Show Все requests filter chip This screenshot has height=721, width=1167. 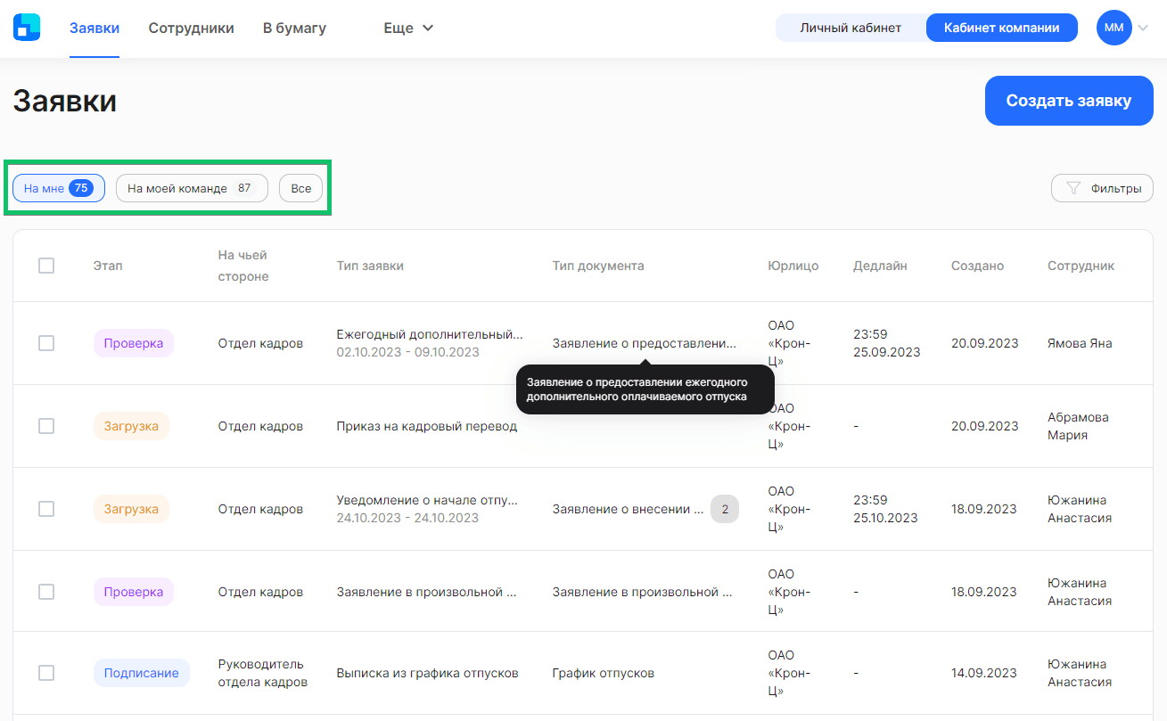pos(301,188)
